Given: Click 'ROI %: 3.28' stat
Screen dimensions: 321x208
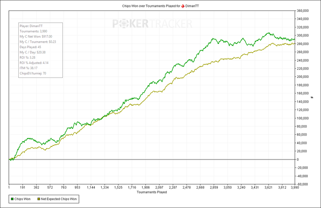Looking at the screenshot, I should coord(28,57).
